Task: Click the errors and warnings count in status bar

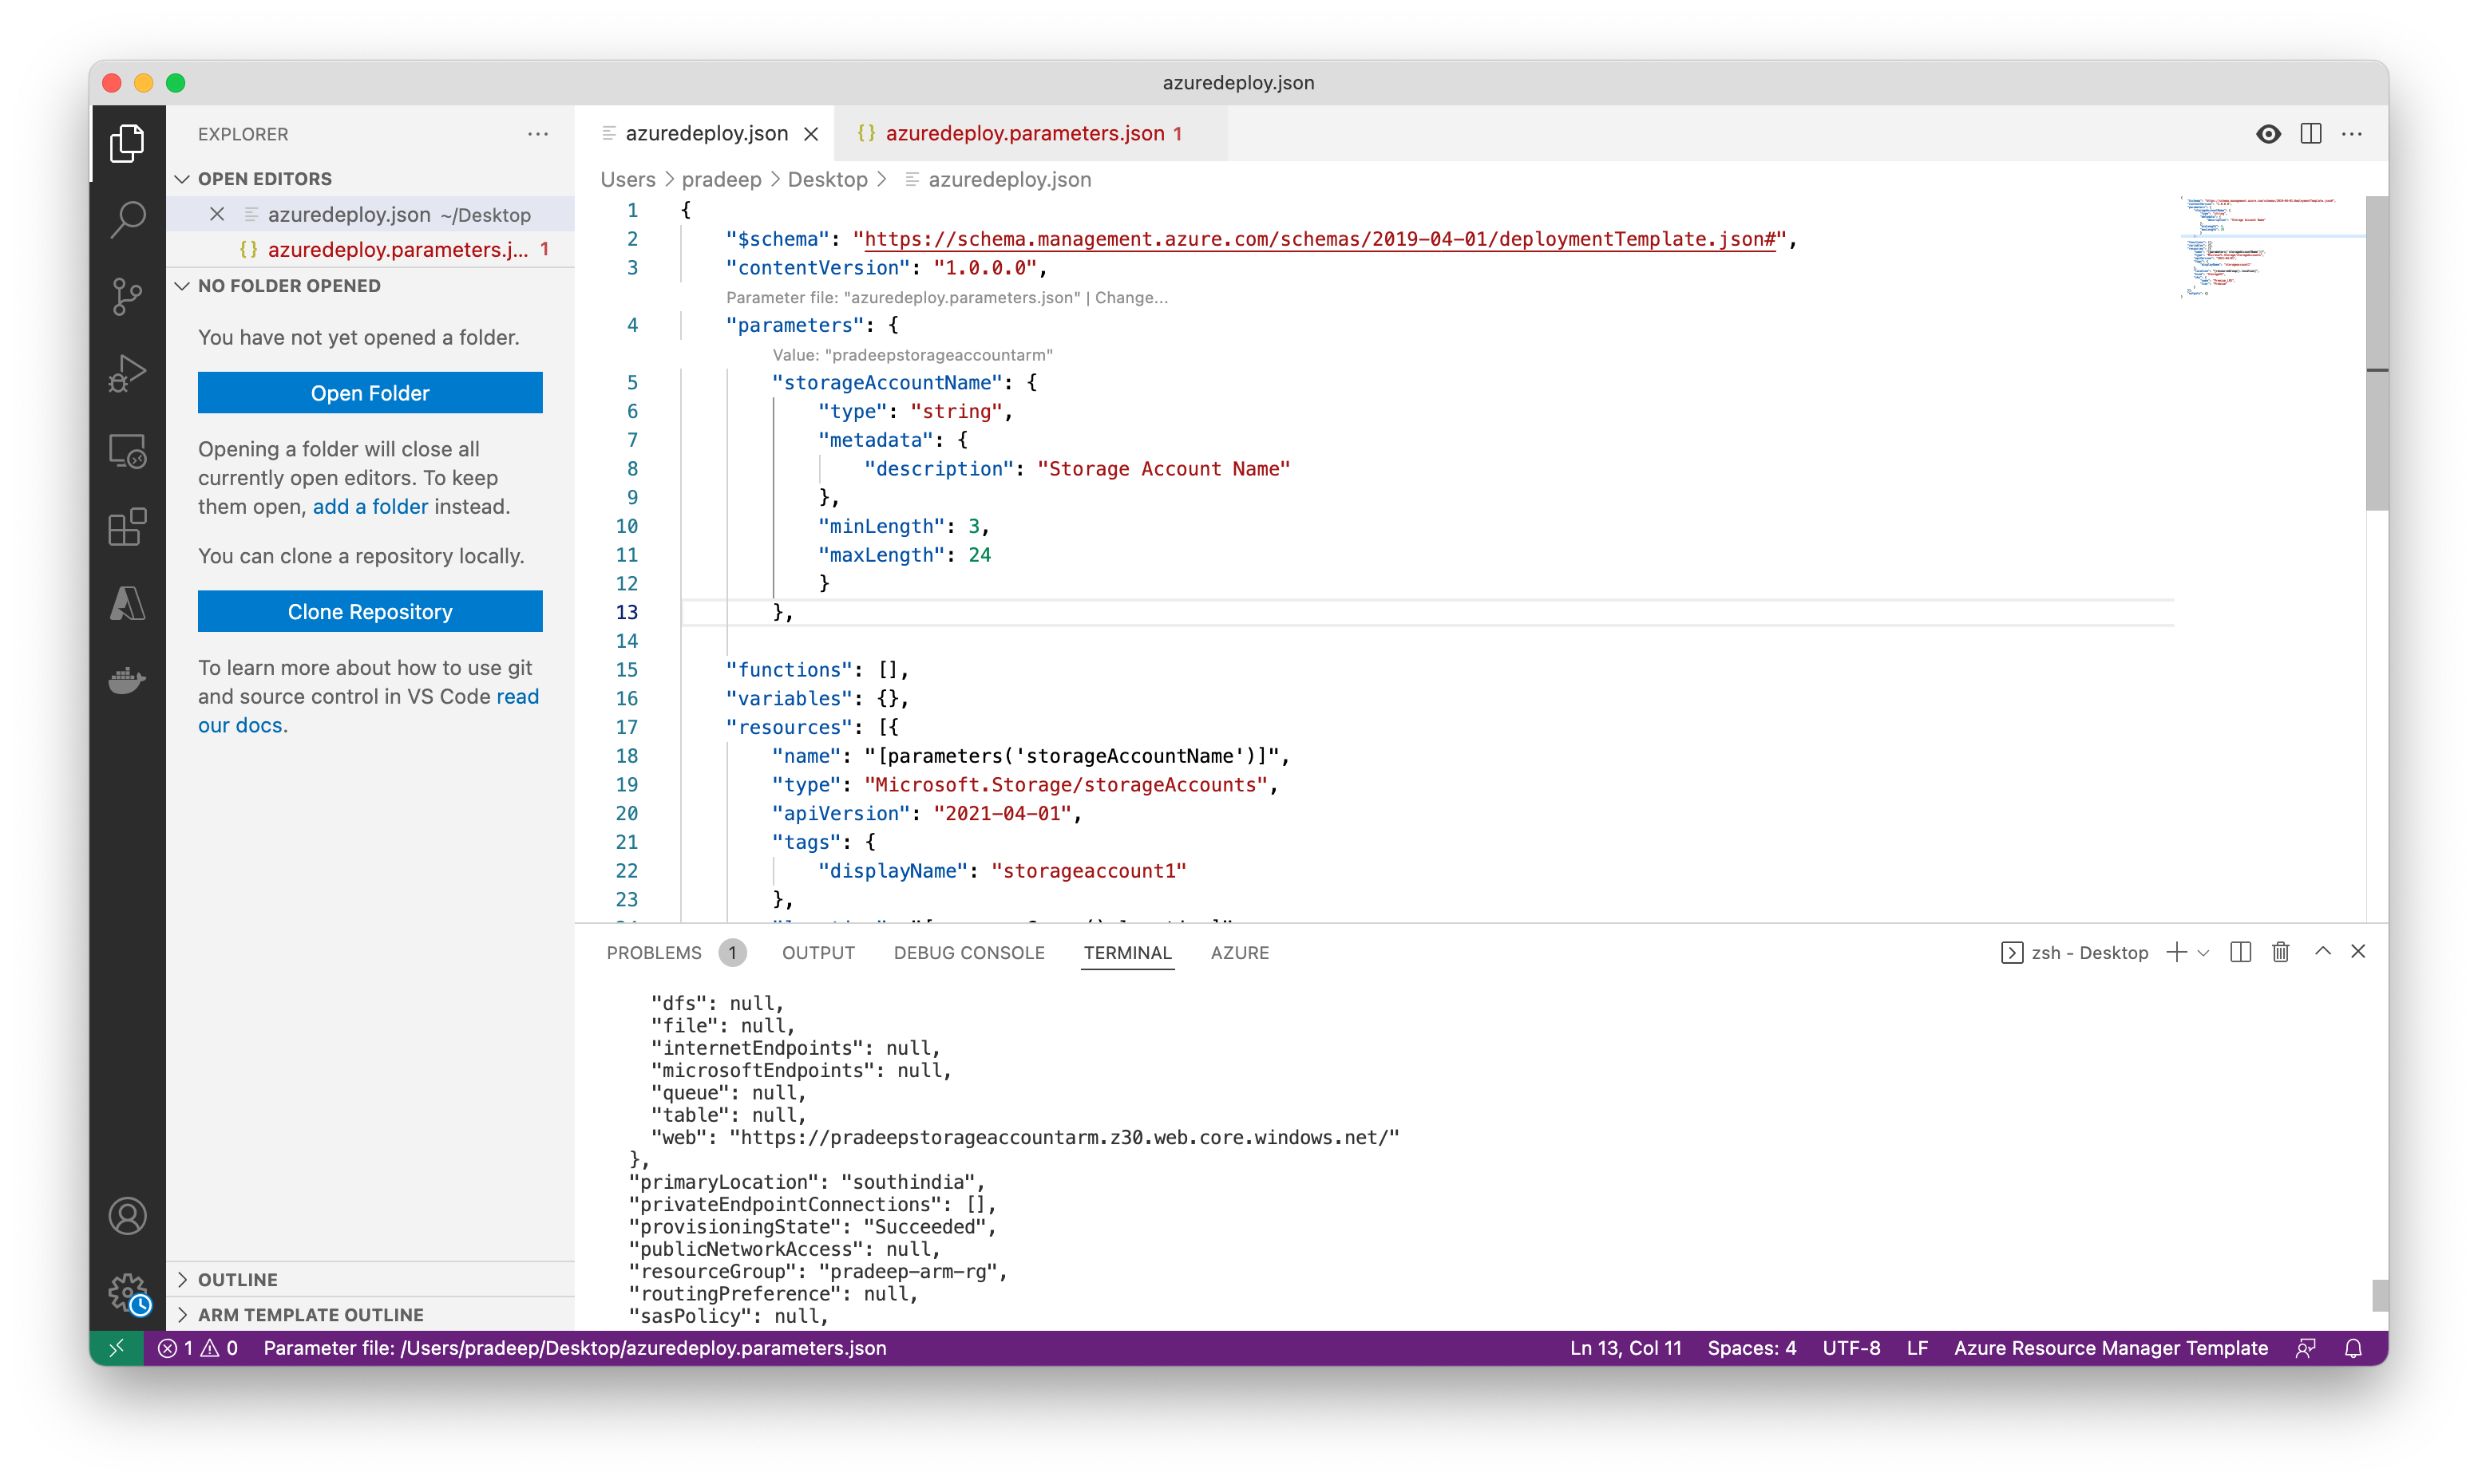Action: (x=198, y=1348)
